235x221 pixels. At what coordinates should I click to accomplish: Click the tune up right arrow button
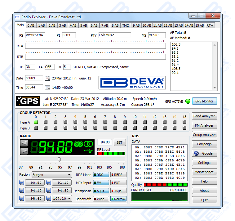click(x=24, y=151)
